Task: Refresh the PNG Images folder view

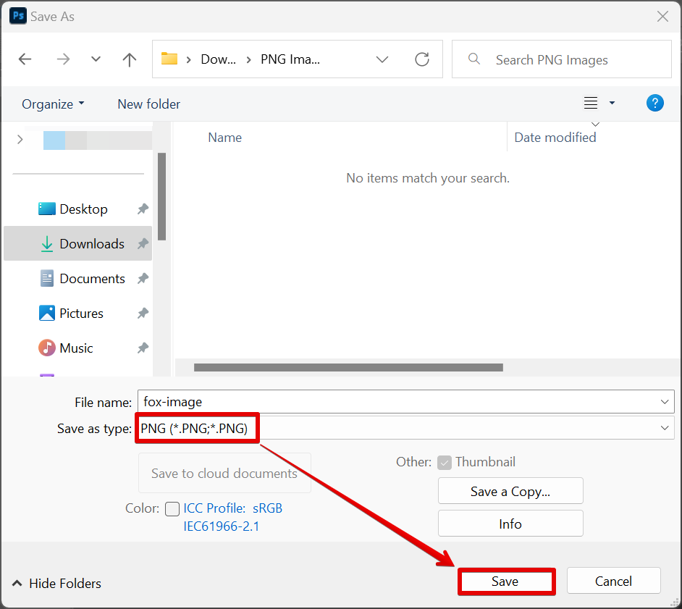Action: pos(422,60)
